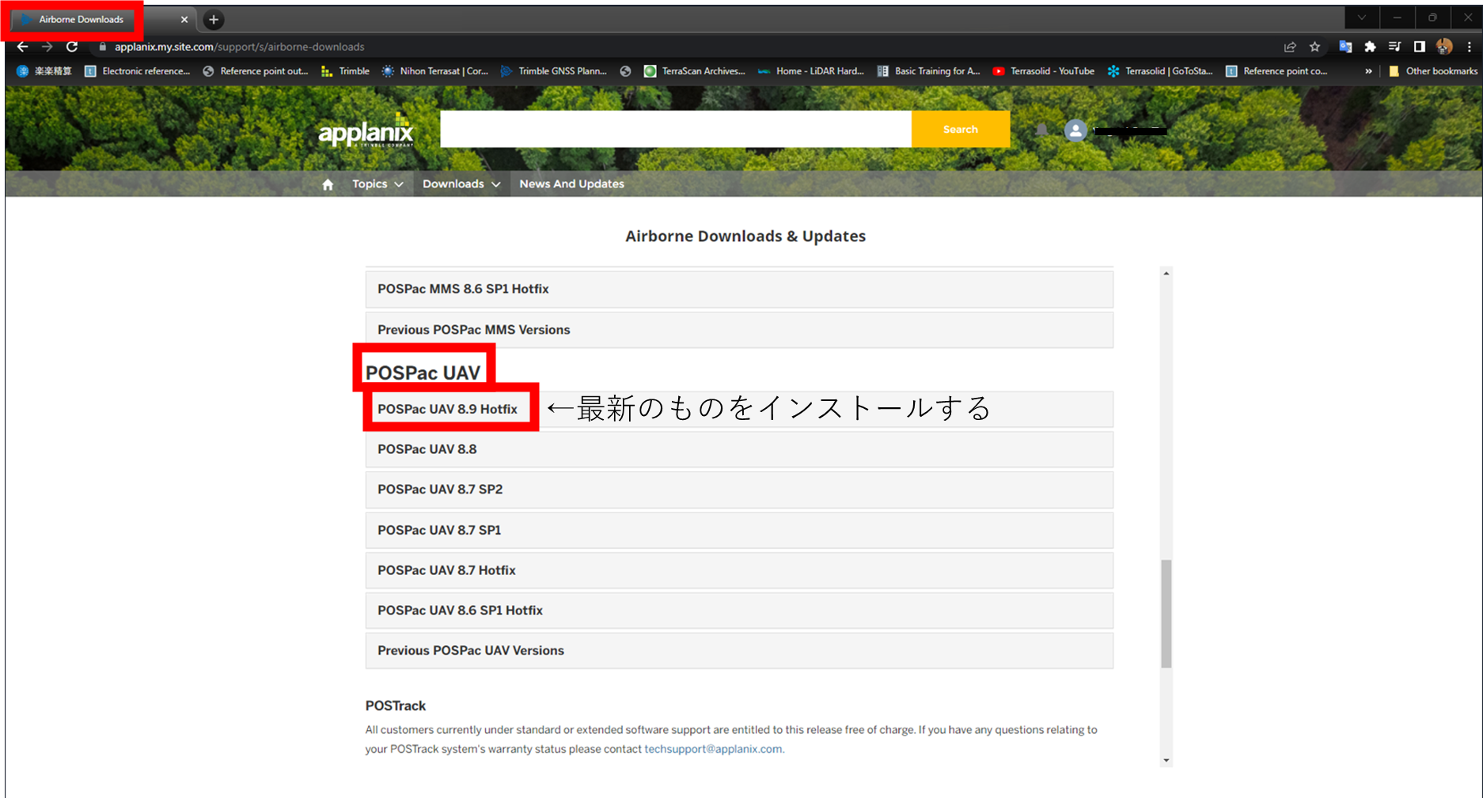
Task: Expand the Topics menu
Action: (377, 184)
